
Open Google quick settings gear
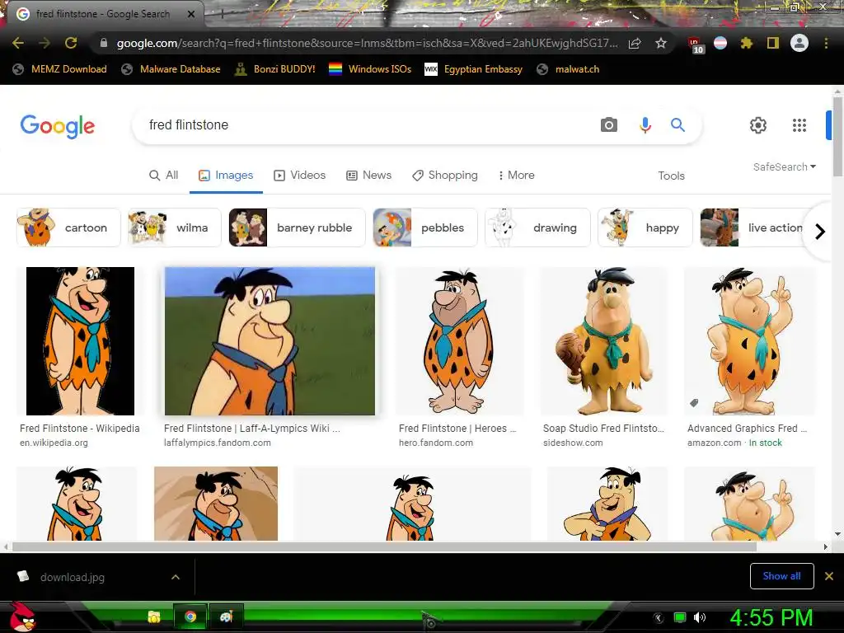point(758,125)
